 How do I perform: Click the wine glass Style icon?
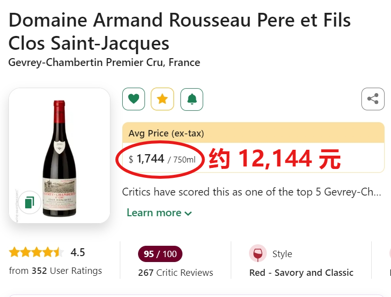click(257, 254)
